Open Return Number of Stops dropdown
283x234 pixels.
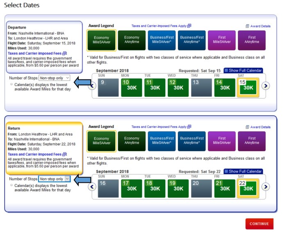coord(55,179)
